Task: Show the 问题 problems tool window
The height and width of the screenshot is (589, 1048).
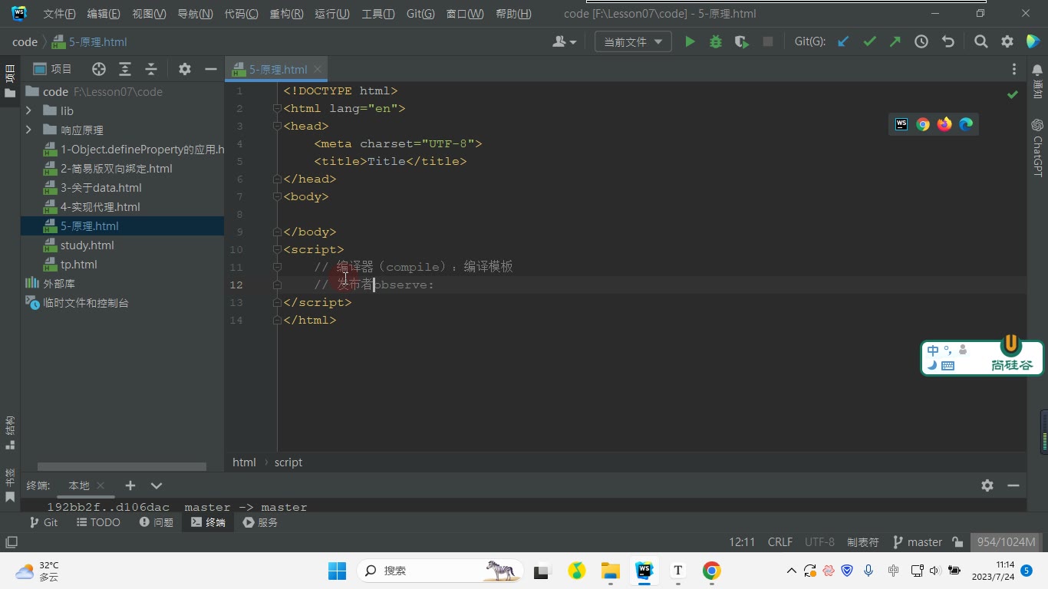Action: [x=157, y=522]
